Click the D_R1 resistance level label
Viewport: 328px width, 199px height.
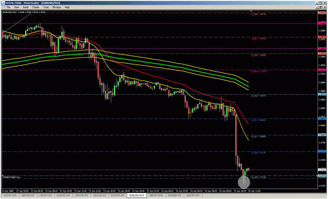click(259, 39)
